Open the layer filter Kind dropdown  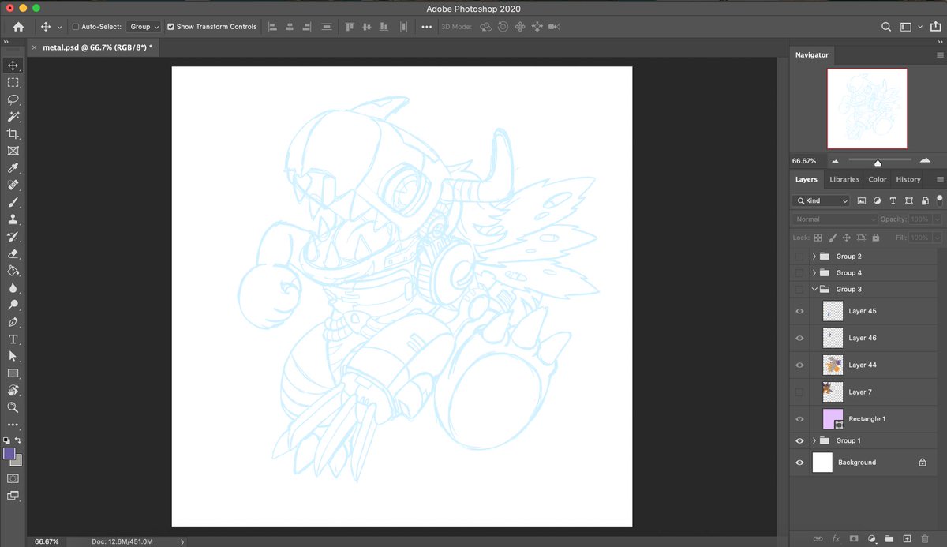coord(822,200)
